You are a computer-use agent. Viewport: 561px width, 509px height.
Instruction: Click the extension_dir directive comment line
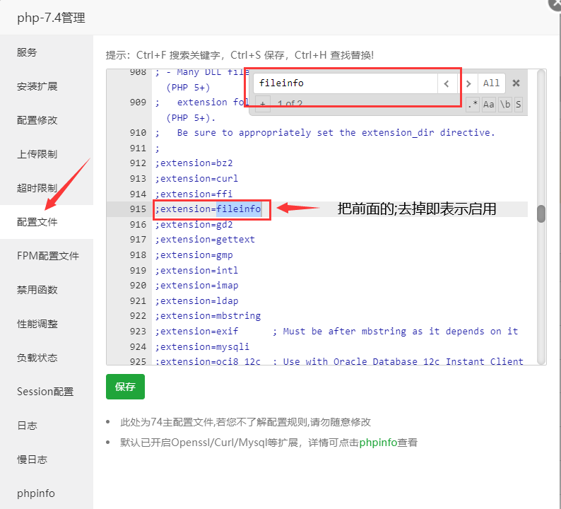pyautogui.click(x=325, y=133)
